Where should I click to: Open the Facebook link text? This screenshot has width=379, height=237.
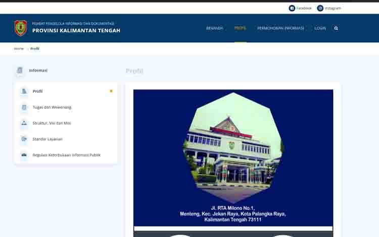point(304,8)
